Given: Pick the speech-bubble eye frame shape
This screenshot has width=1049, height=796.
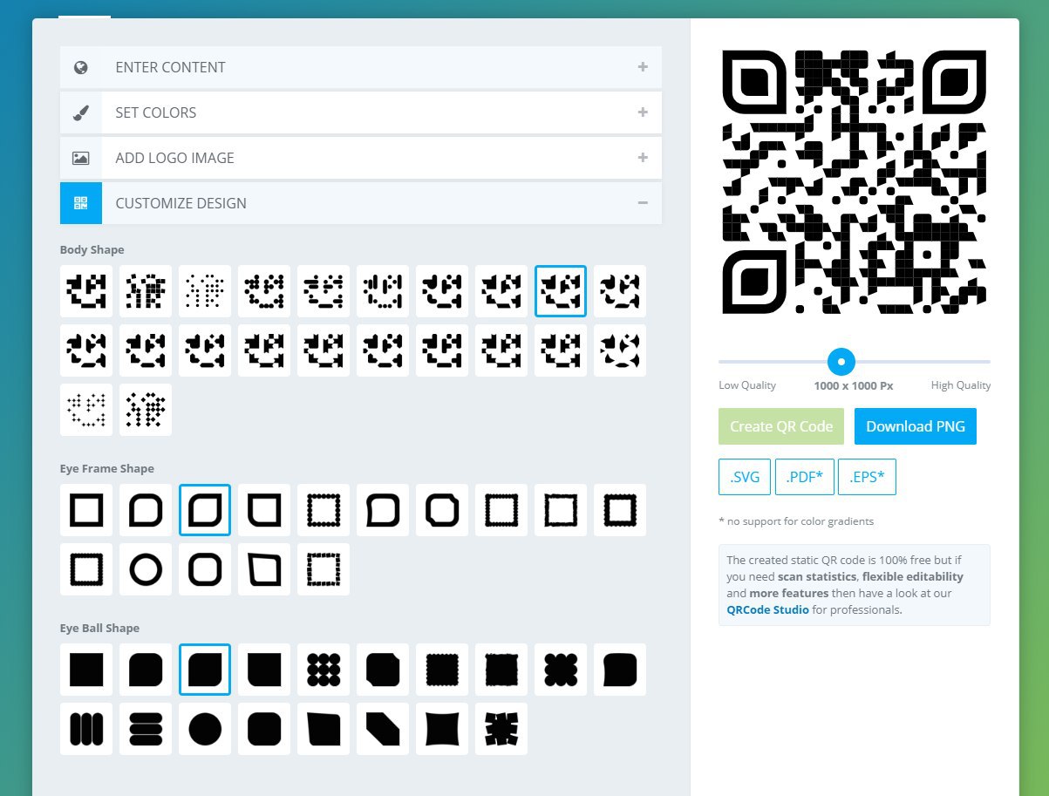Looking at the screenshot, I should coord(383,510).
